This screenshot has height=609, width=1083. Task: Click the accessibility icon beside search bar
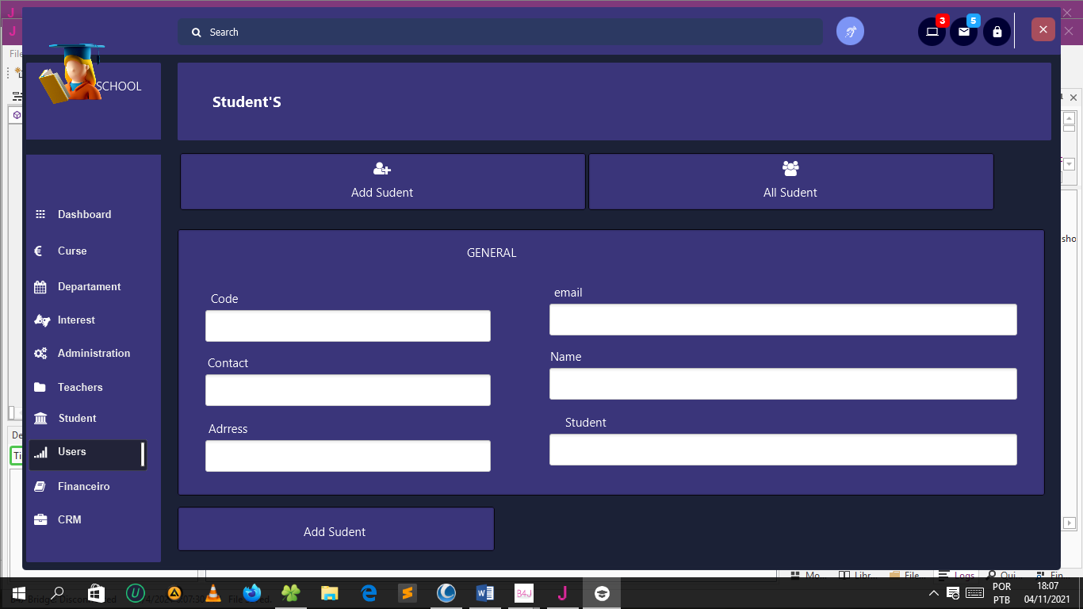click(850, 32)
